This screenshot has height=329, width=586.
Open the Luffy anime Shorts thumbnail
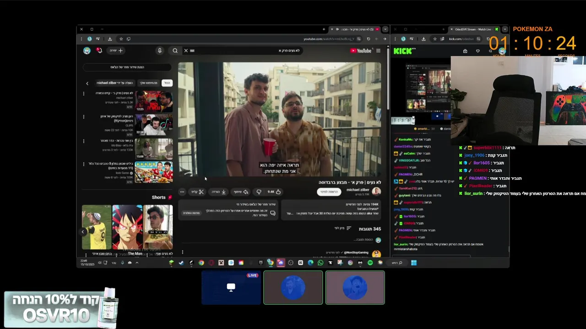click(128, 227)
